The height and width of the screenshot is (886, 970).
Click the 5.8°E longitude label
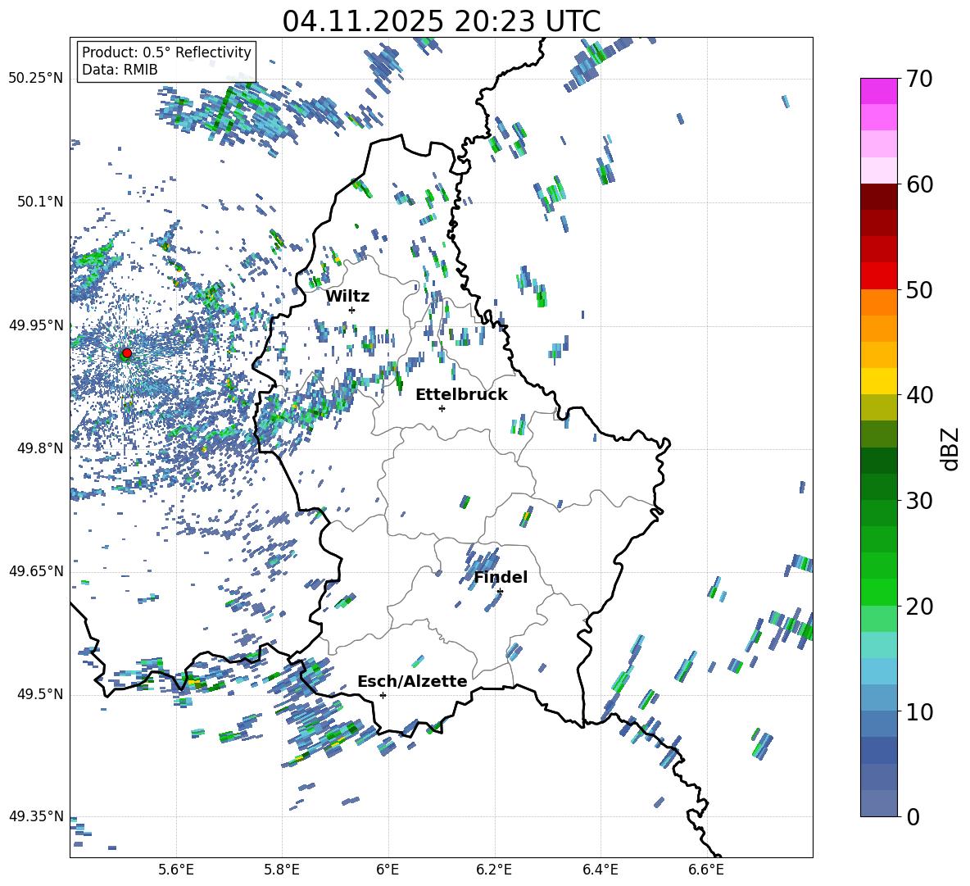coord(282,870)
